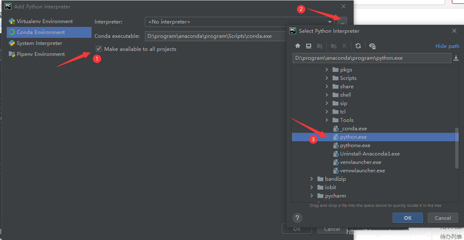Click the Conda executable path field

click(x=216, y=36)
